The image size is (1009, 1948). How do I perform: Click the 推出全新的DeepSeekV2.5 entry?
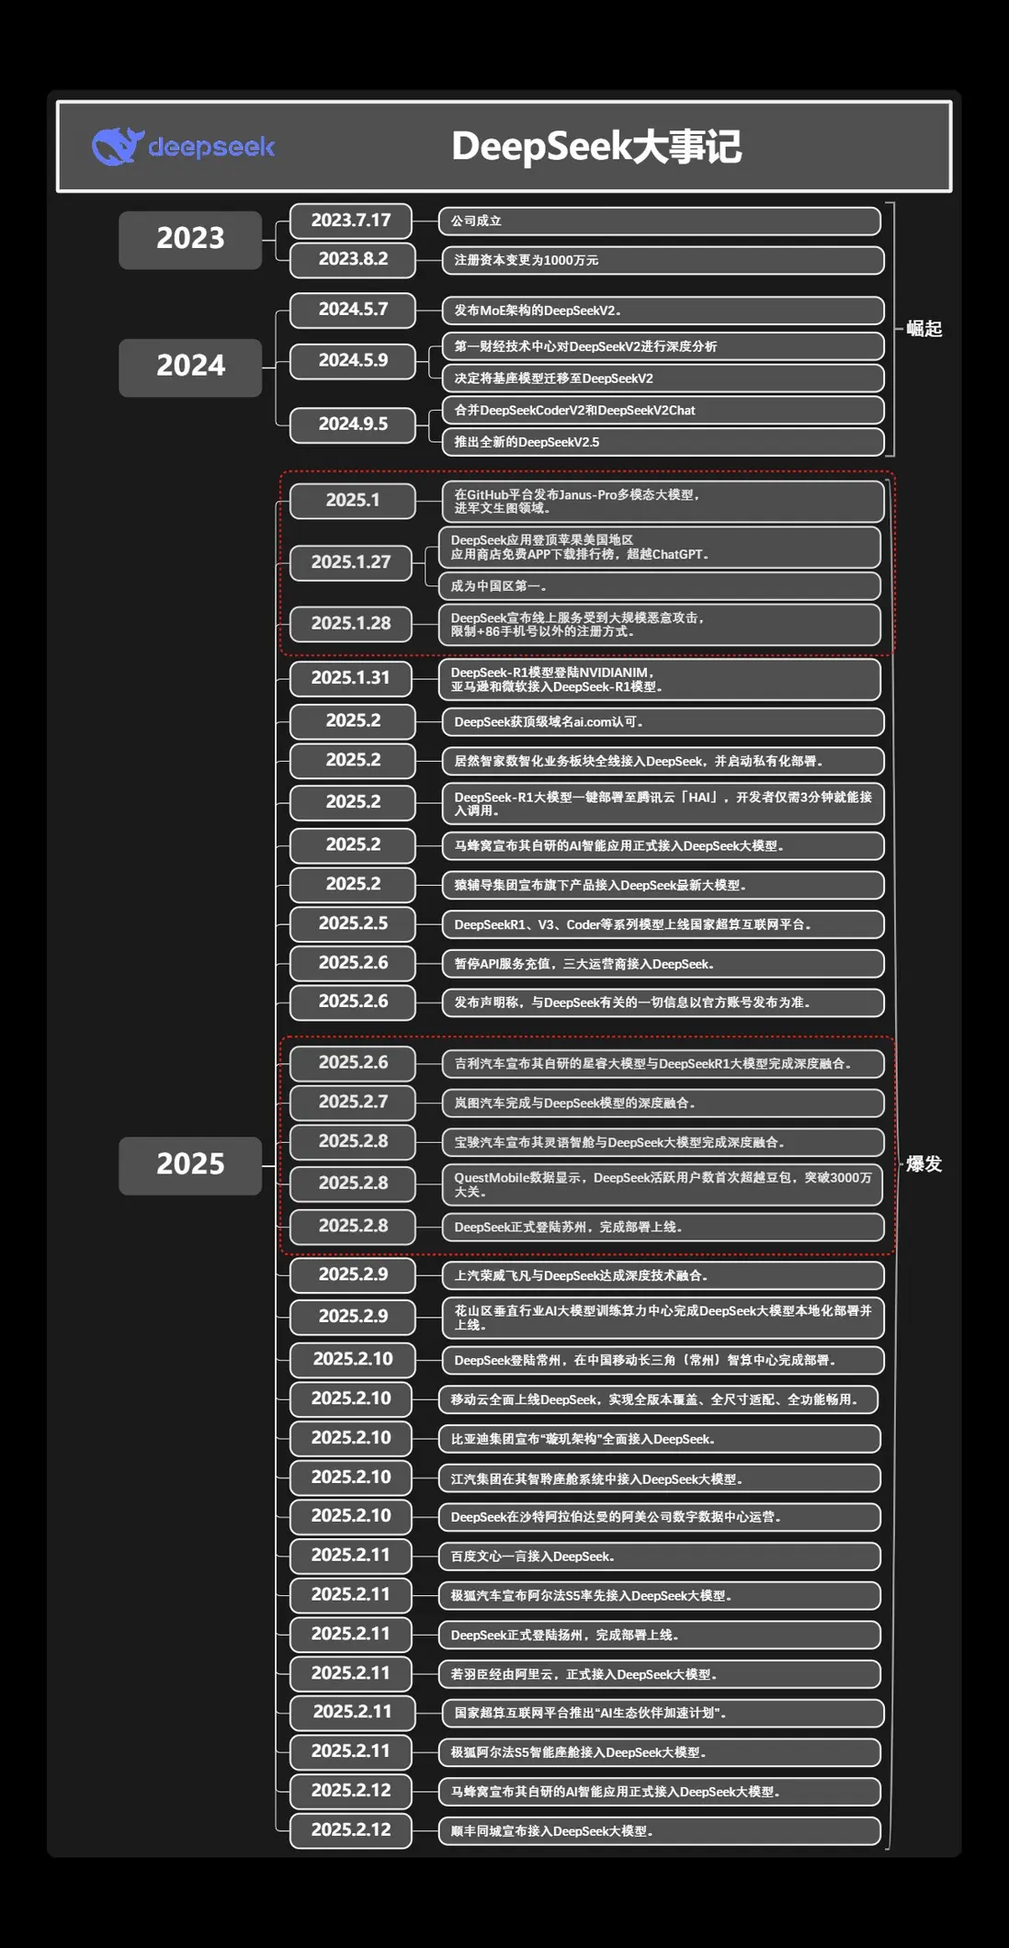[x=663, y=442]
